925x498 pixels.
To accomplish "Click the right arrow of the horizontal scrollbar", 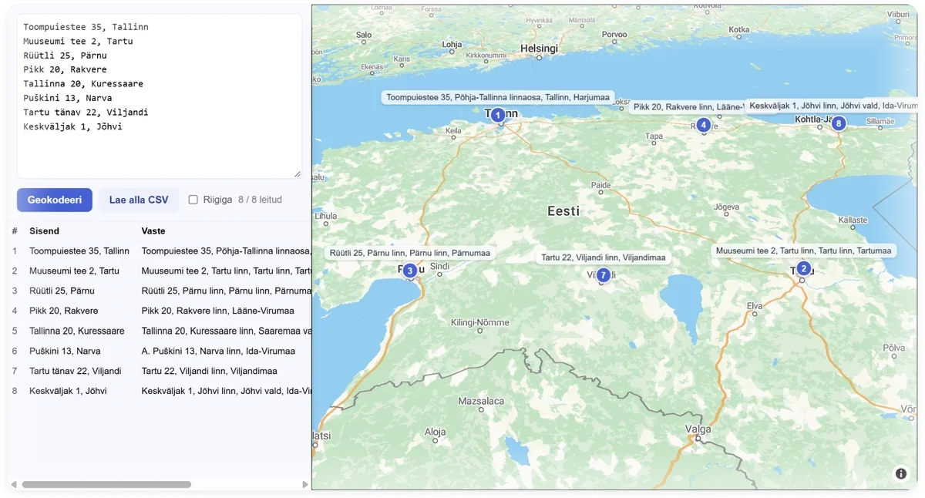I will (305, 485).
